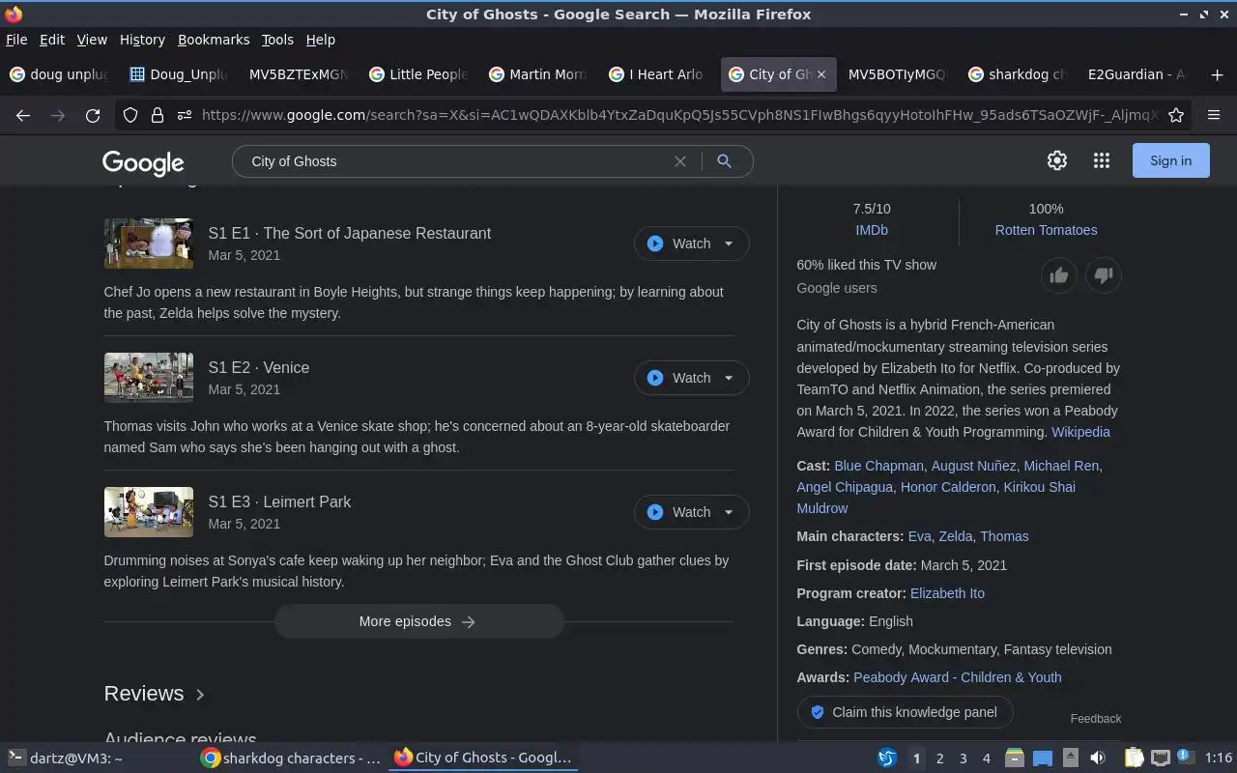Open the File menu
Viewport: 1237px width, 773px height.
[x=16, y=40]
